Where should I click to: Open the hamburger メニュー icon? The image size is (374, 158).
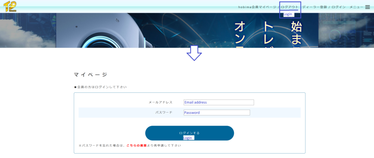[367, 7]
